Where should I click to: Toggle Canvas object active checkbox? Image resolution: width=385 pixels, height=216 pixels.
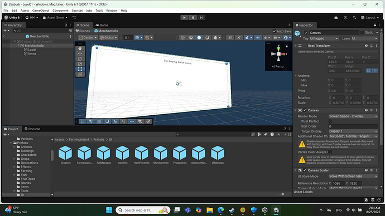tap(306, 33)
